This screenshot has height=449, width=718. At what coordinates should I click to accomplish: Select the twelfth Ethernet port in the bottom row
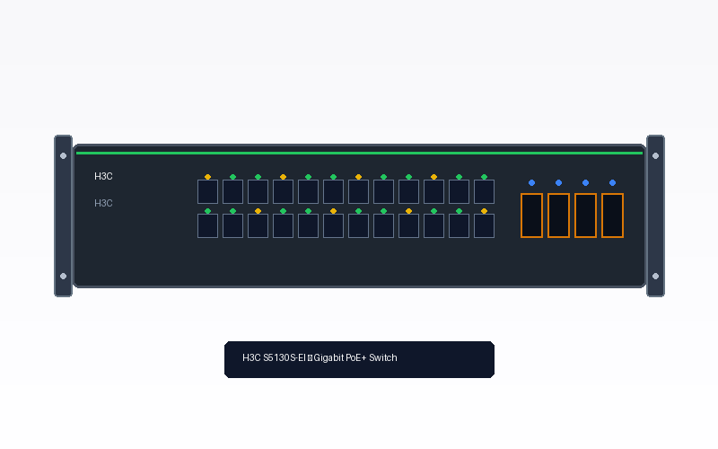[x=484, y=226]
